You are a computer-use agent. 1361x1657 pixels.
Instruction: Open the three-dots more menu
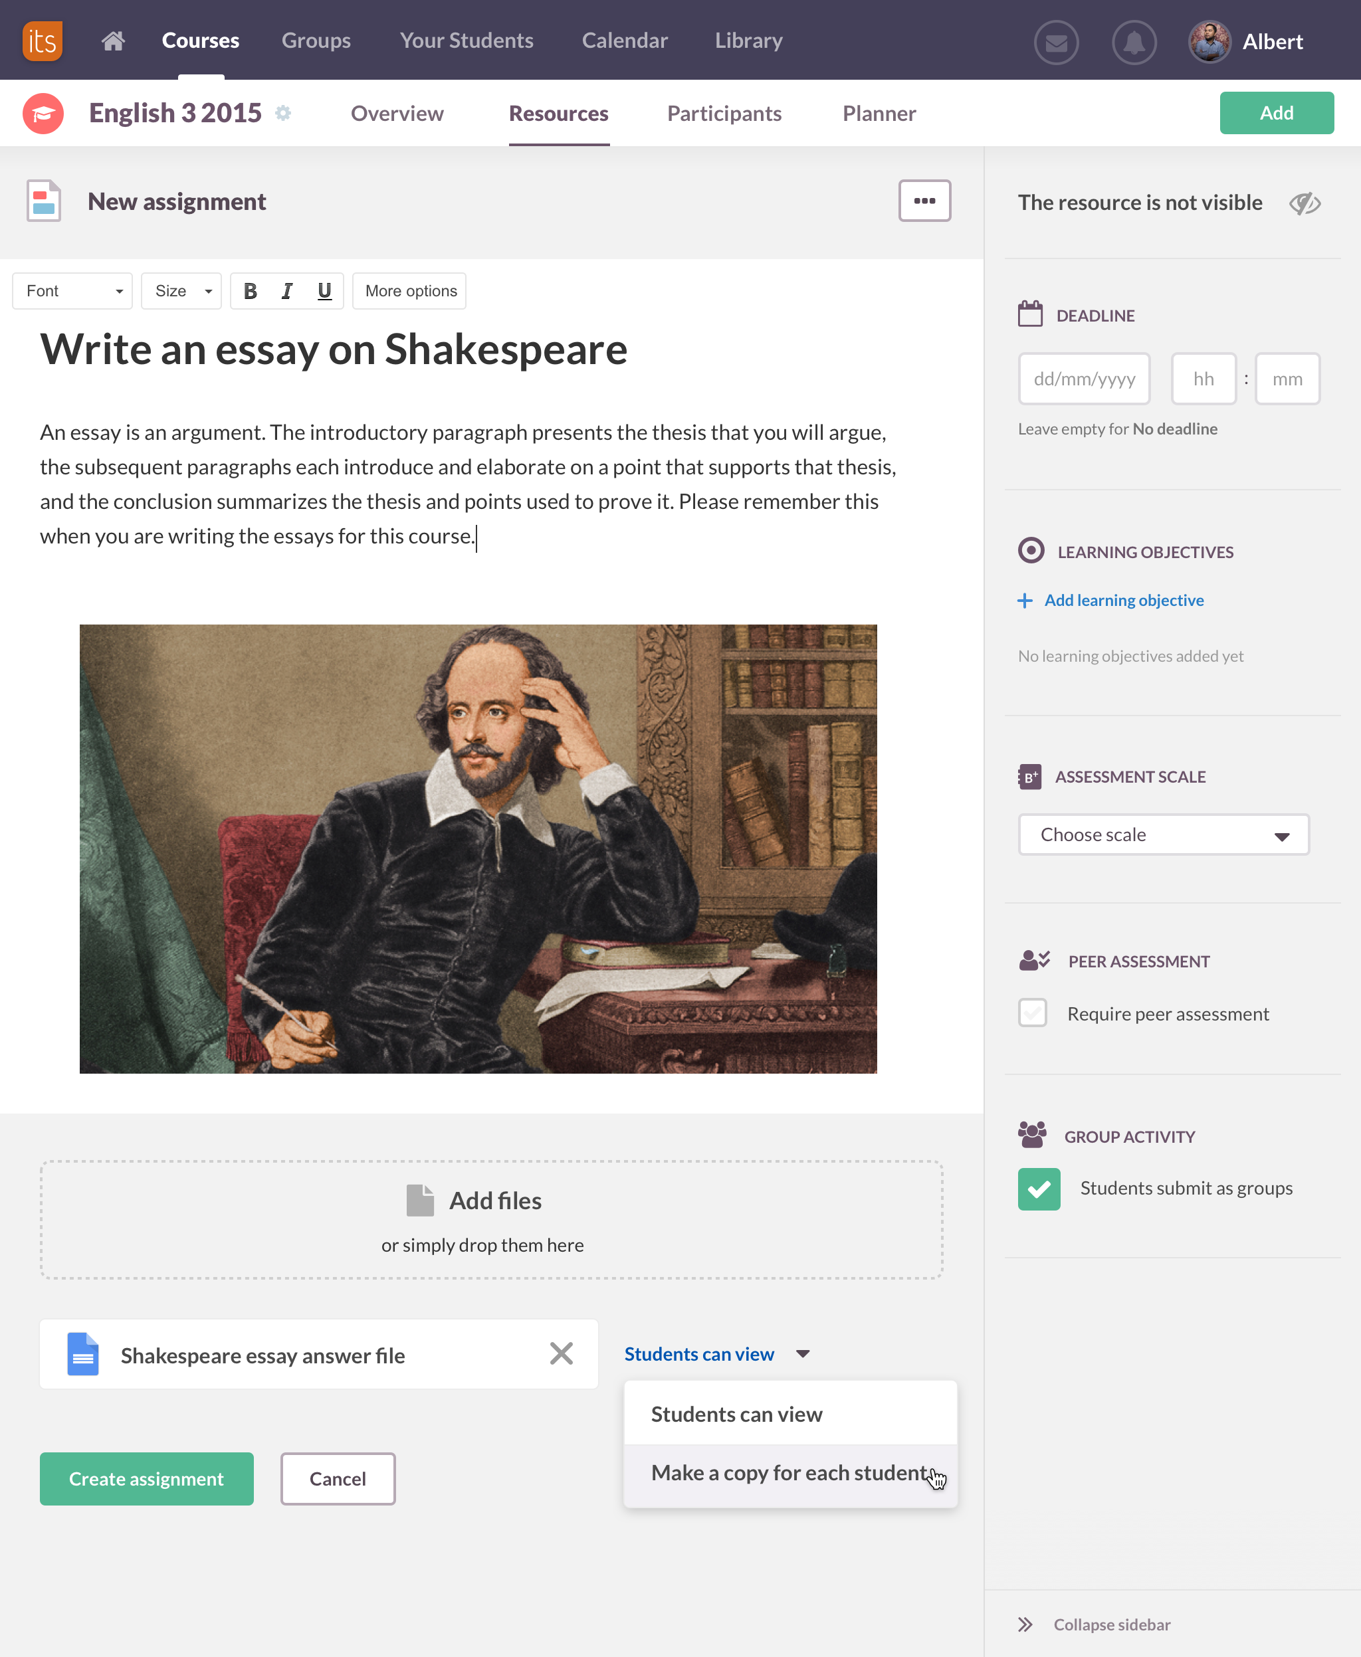pyautogui.click(x=924, y=201)
